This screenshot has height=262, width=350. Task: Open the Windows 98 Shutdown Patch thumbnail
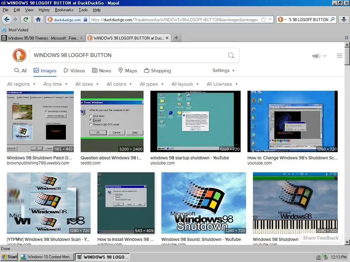[x=40, y=121]
